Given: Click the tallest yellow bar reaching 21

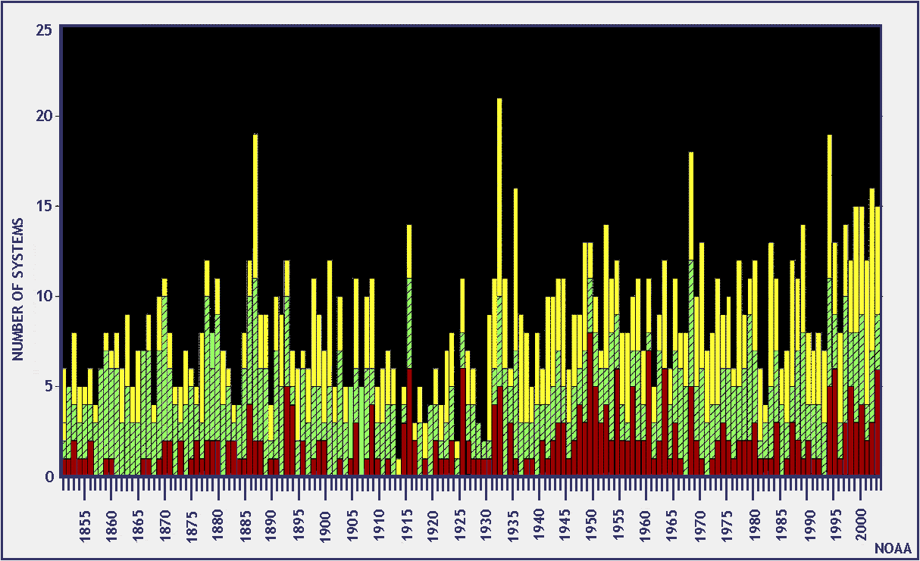Looking at the screenshot, I should 499,189.
